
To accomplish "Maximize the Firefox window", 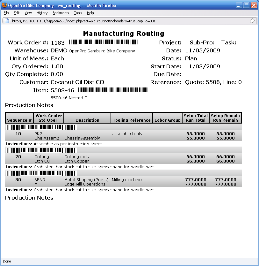I will point(246,5).
